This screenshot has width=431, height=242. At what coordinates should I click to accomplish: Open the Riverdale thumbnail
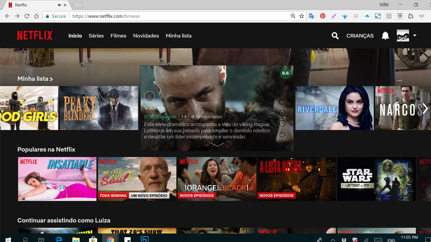(x=334, y=108)
